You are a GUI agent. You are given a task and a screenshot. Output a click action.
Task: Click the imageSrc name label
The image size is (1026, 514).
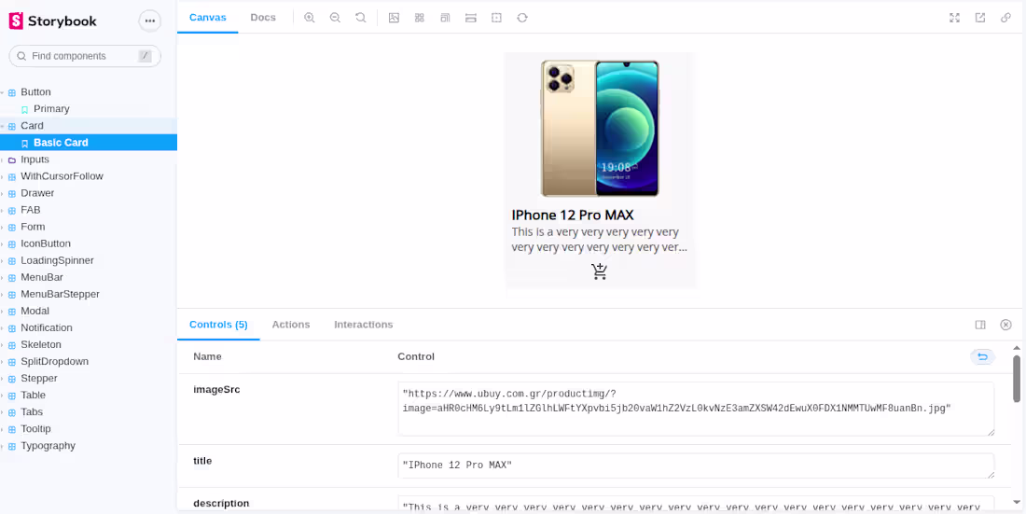(x=216, y=390)
